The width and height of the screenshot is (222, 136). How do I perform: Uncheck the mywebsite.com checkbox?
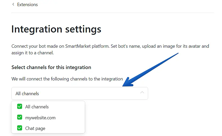pos(19,117)
